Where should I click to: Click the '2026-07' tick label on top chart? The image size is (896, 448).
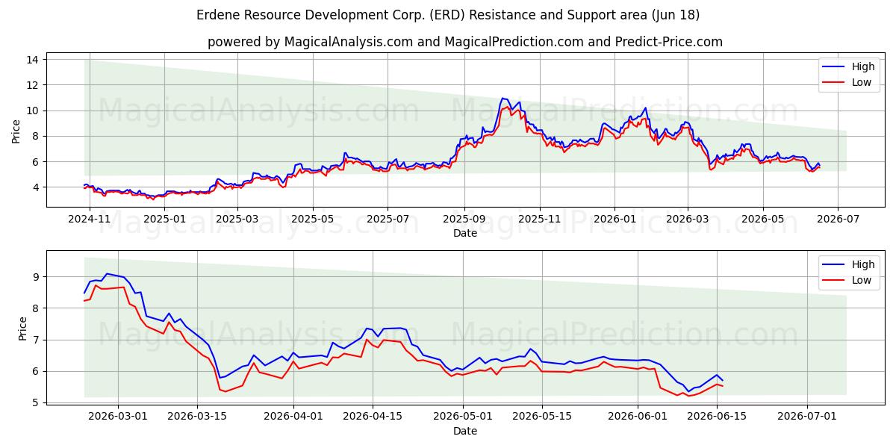click(x=837, y=219)
